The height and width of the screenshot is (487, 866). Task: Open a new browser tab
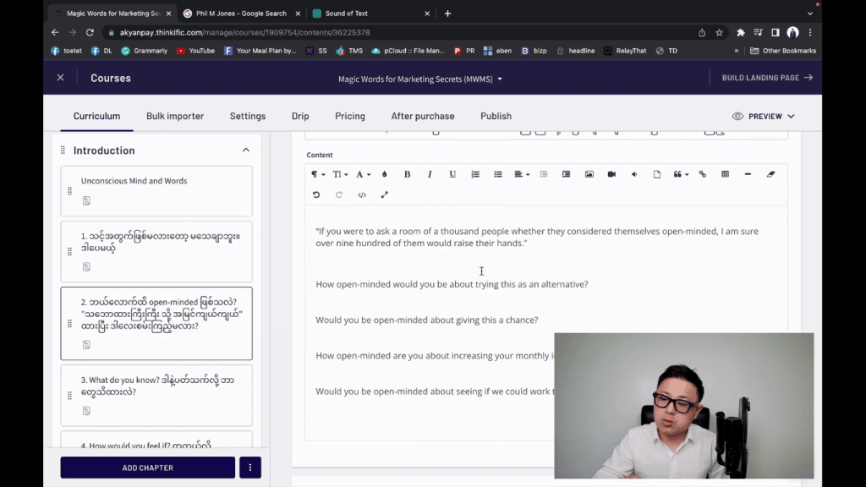click(447, 14)
